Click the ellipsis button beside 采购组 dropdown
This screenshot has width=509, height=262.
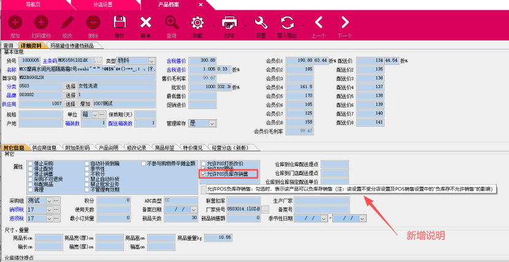[x=56, y=200]
